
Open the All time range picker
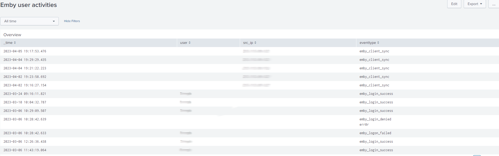[x=29, y=21]
